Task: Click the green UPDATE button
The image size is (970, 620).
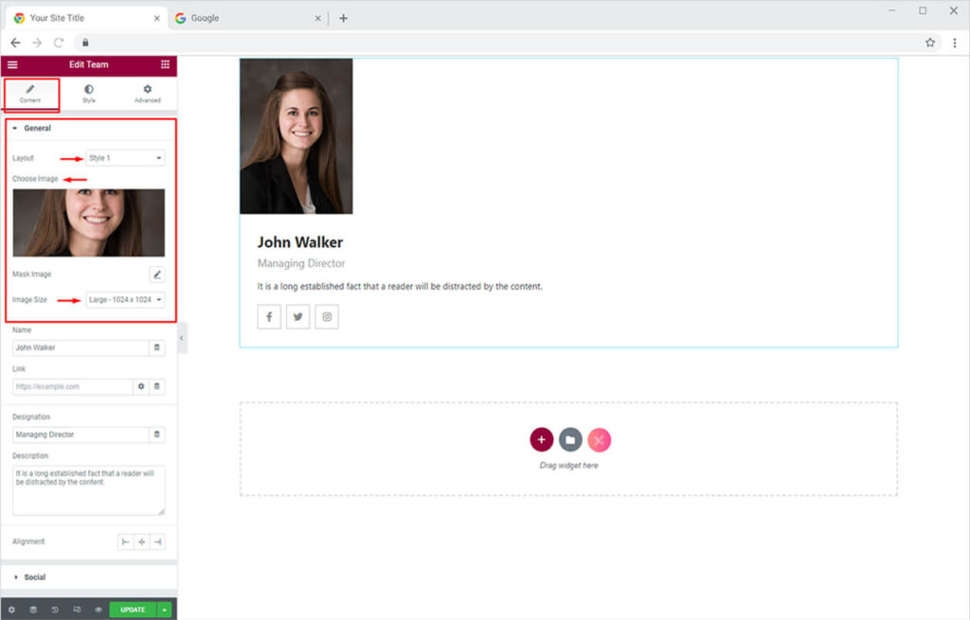Action: coord(133,610)
